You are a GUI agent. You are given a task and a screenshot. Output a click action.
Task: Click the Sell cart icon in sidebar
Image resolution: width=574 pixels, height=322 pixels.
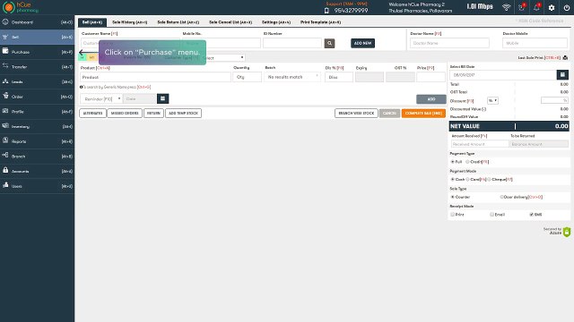coord(5,37)
